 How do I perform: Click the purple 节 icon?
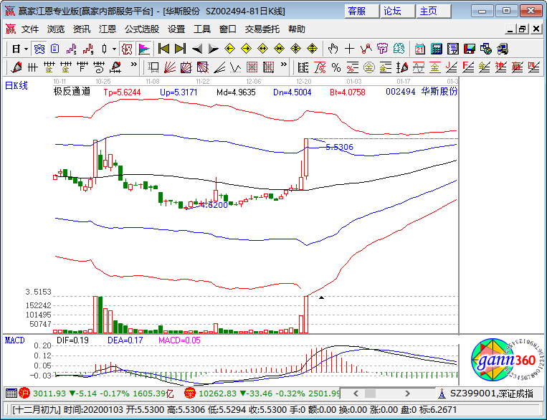pyautogui.click(x=382, y=49)
